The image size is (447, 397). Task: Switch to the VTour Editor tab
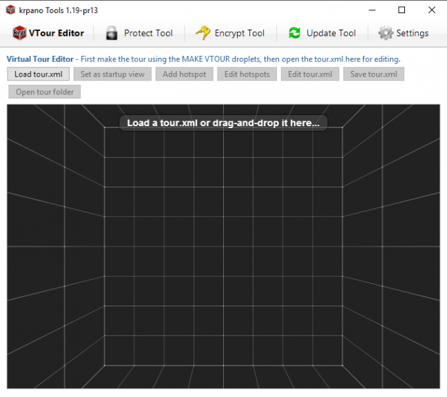tap(48, 33)
